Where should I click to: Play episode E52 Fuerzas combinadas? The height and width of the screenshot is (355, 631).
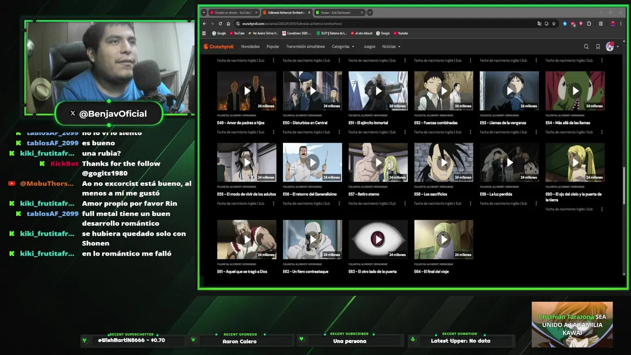[444, 91]
